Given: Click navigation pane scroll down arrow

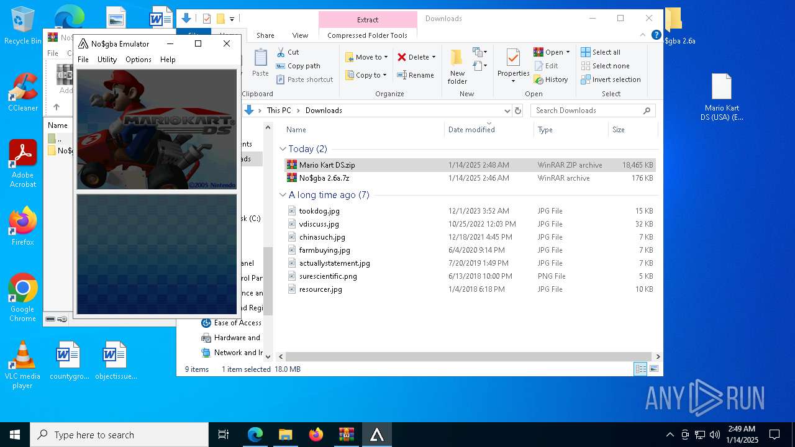Looking at the screenshot, I should point(268,357).
